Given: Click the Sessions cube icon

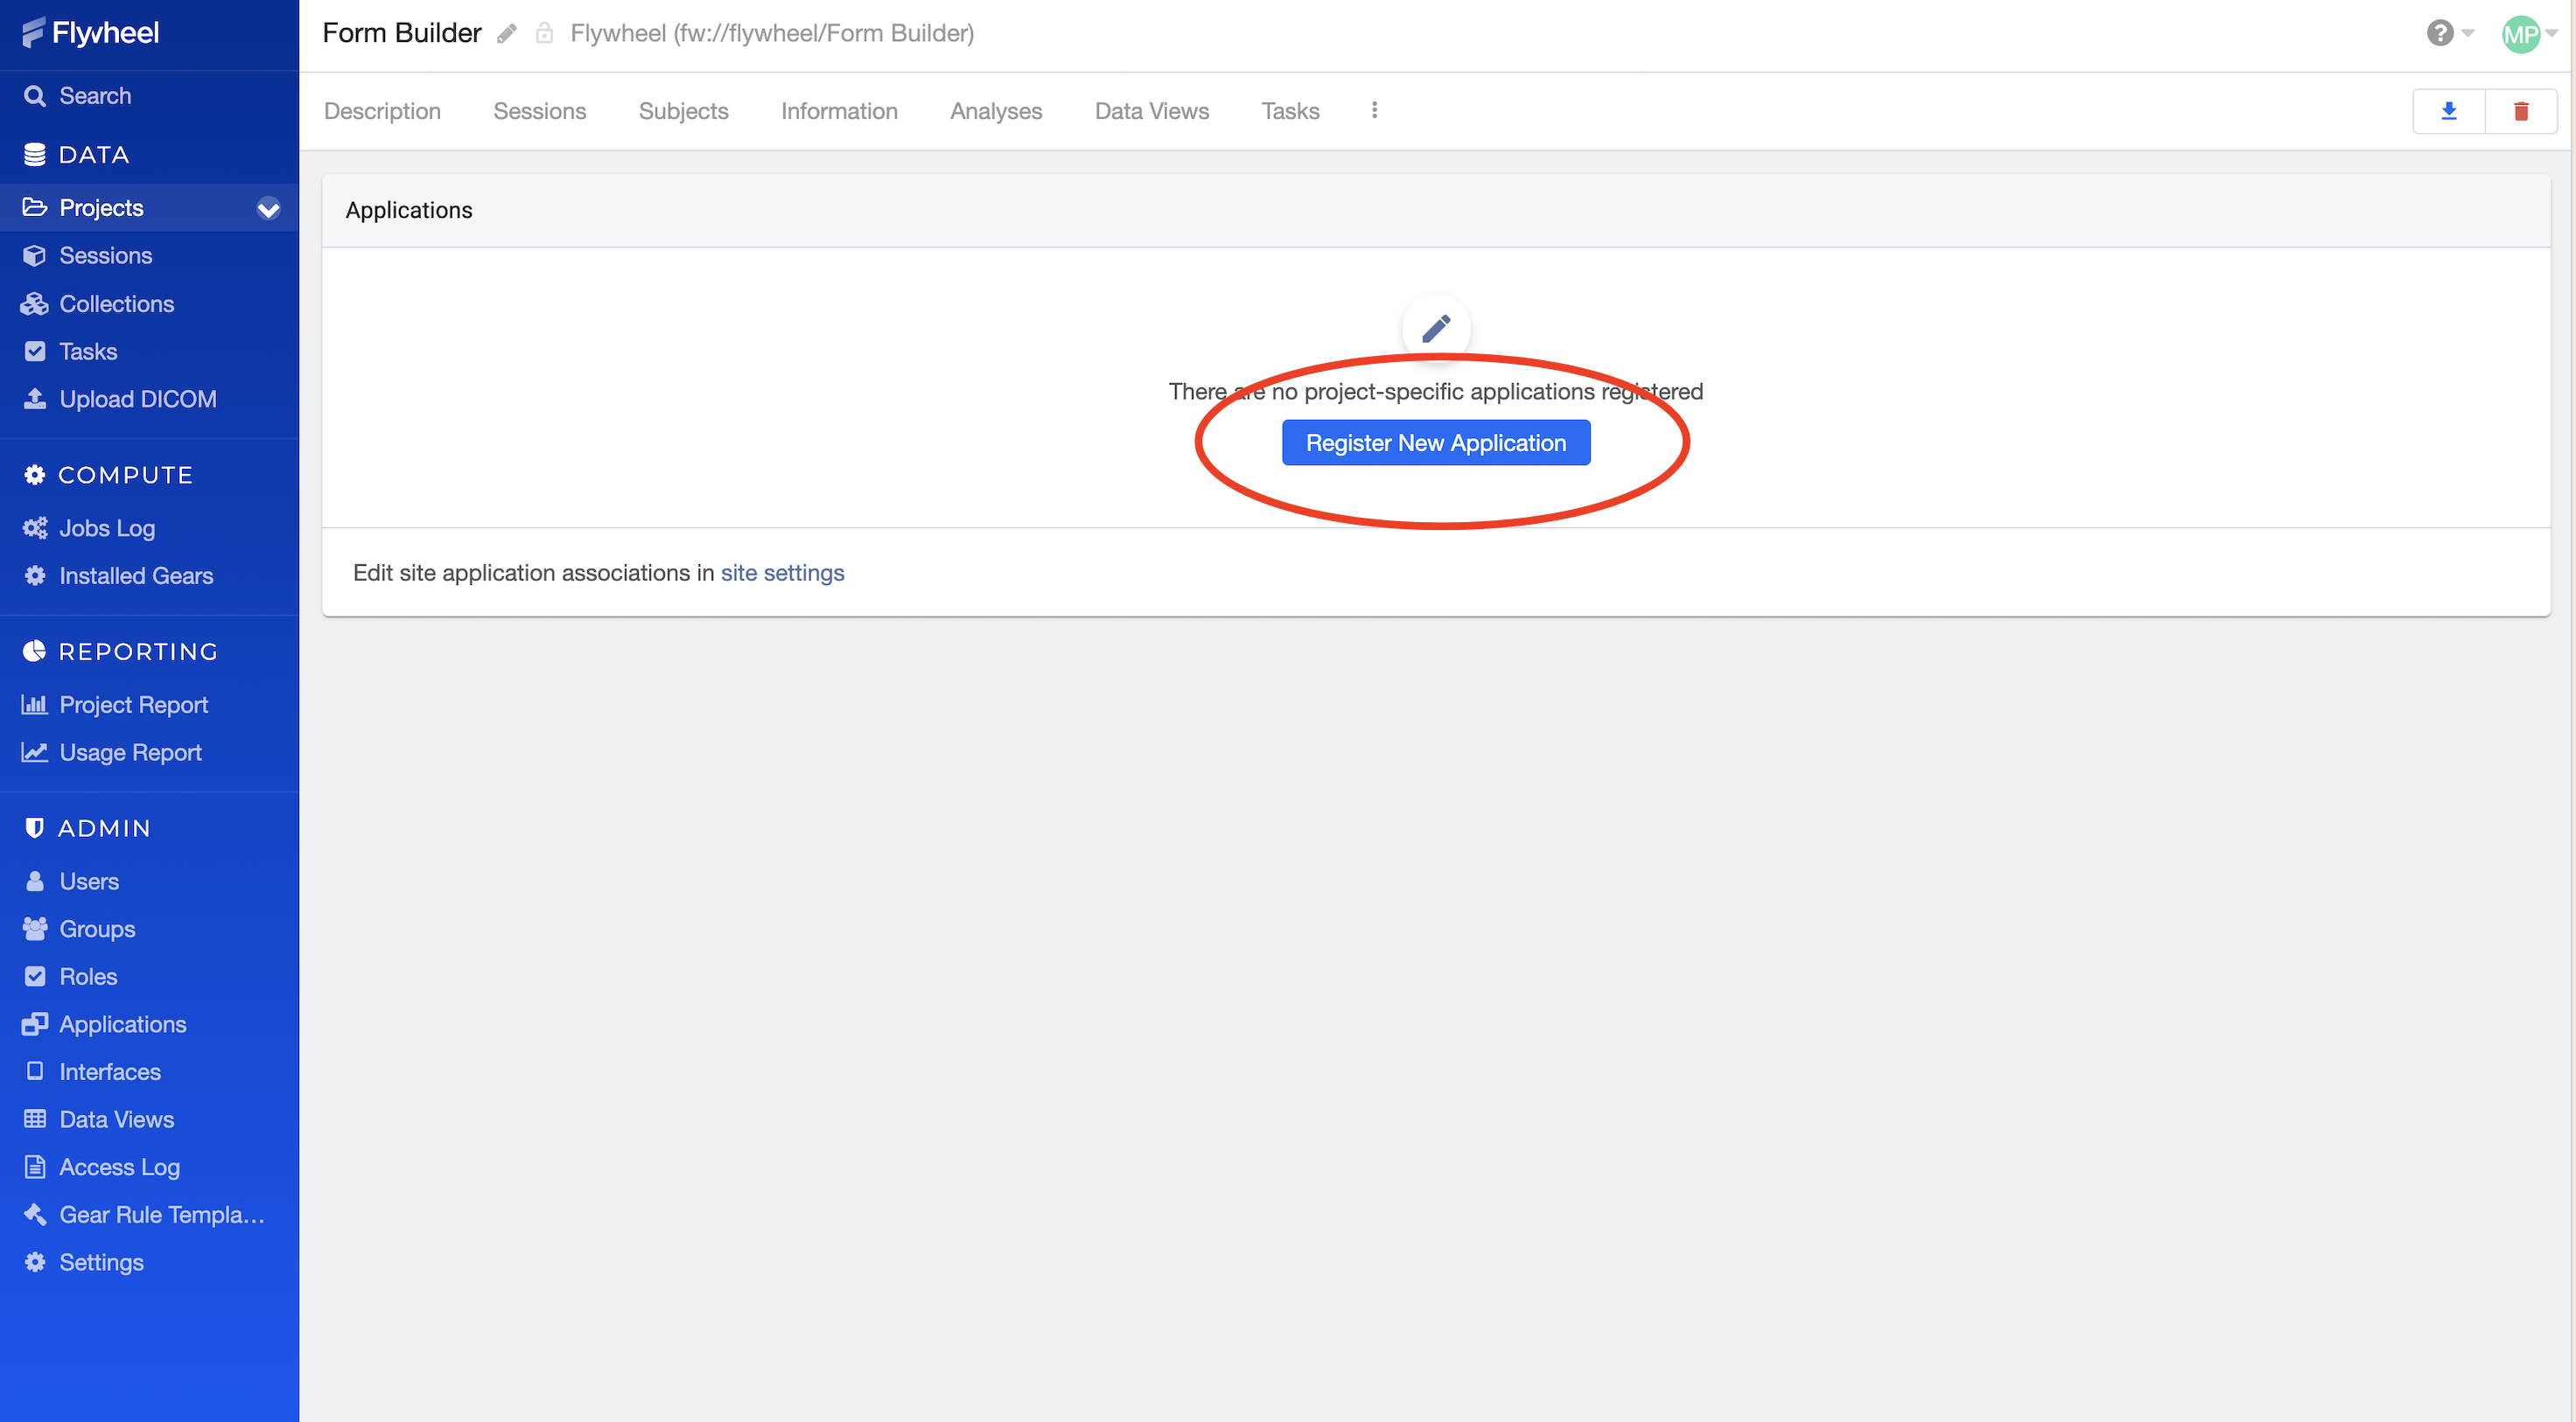Looking at the screenshot, I should (35, 256).
